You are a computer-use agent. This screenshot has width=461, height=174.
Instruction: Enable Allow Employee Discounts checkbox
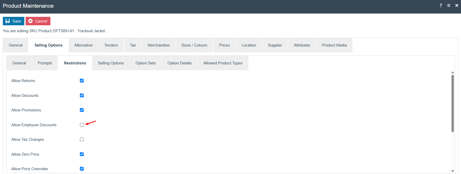(x=82, y=125)
